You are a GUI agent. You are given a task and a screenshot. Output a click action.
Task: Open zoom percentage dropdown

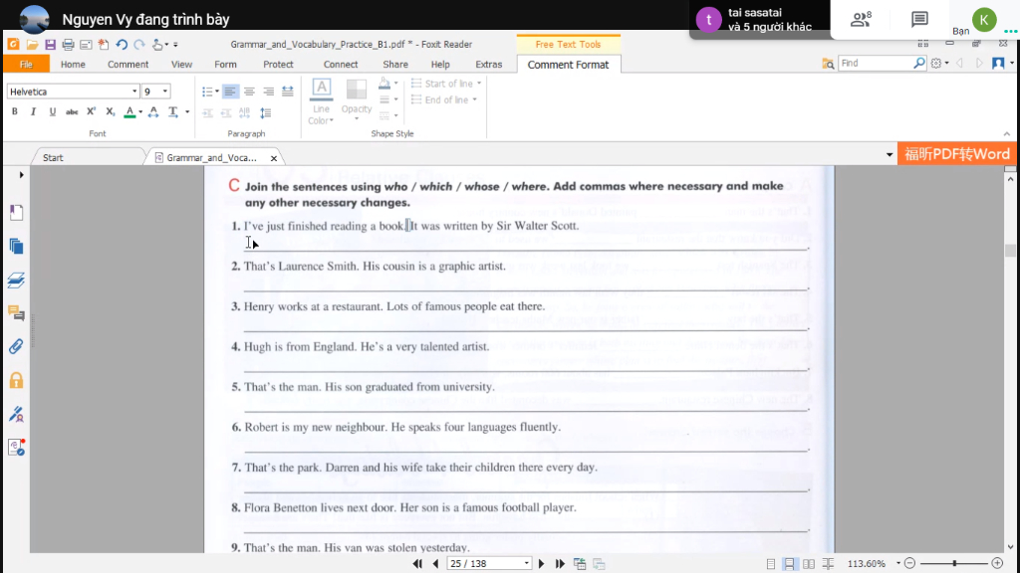(x=898, y=564)
